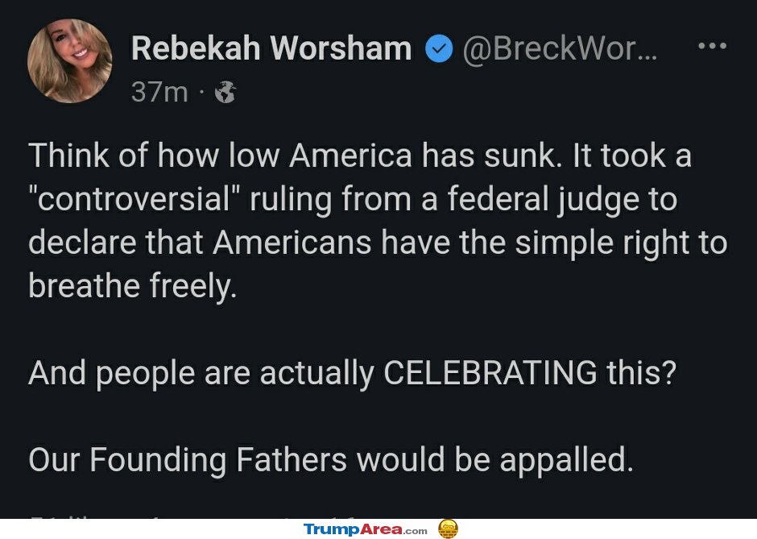This screenshot has height=539, width=757.
Task: Open Rebekah Worsham's profile photo
Action: [70, 61]
